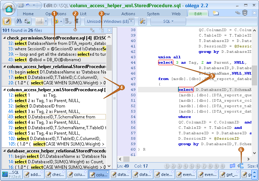This screenshot has height=181, width=259.
Task: Close the search results panel
Action: (x=109, y=30)
